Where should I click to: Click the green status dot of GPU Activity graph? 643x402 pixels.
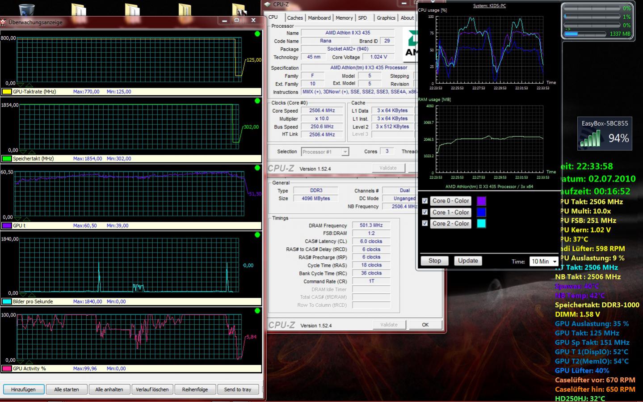257,311
